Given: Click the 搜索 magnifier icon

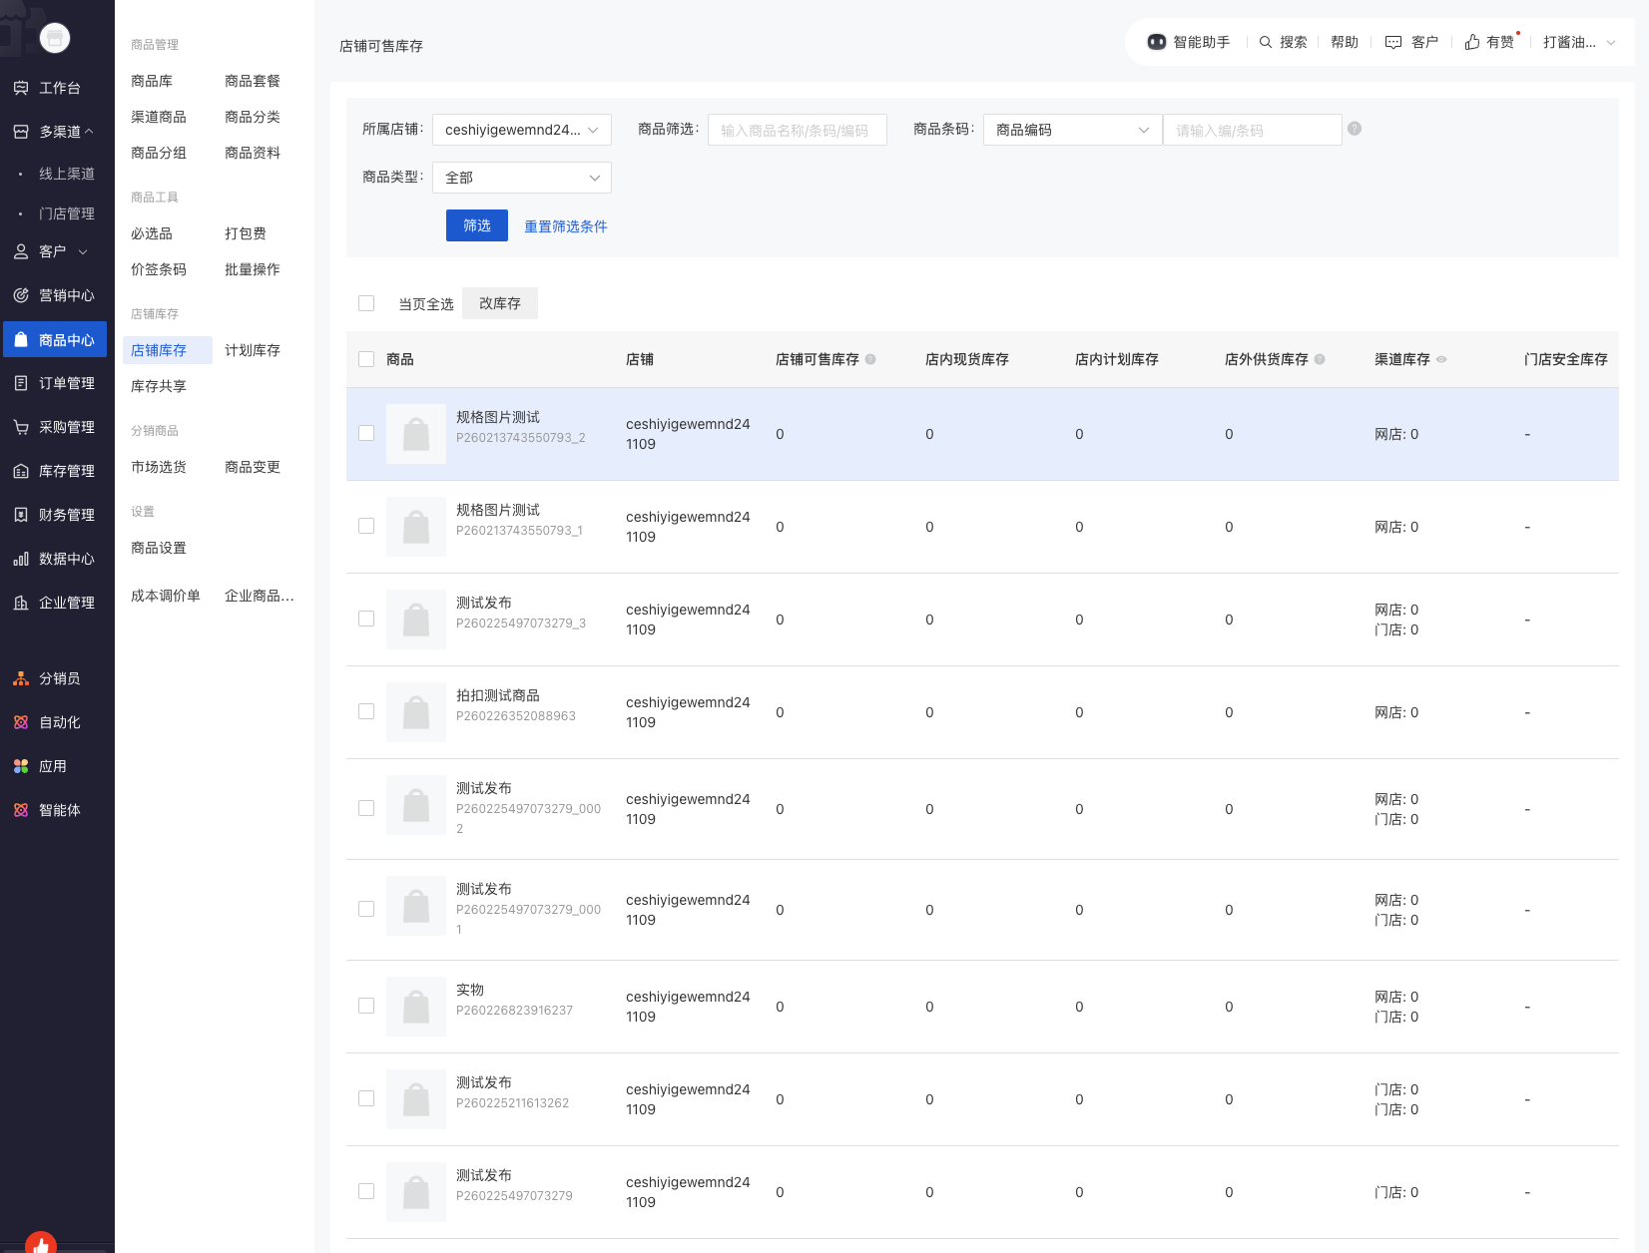Looking at the screenshot, I should (1265, 42).
